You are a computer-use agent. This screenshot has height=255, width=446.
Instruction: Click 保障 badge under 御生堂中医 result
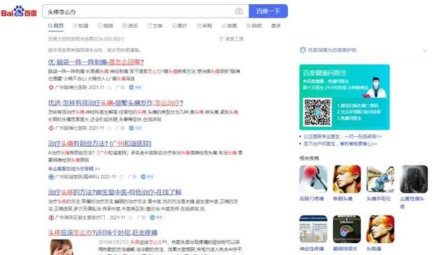pyautogui.click(x=156, y=217)
